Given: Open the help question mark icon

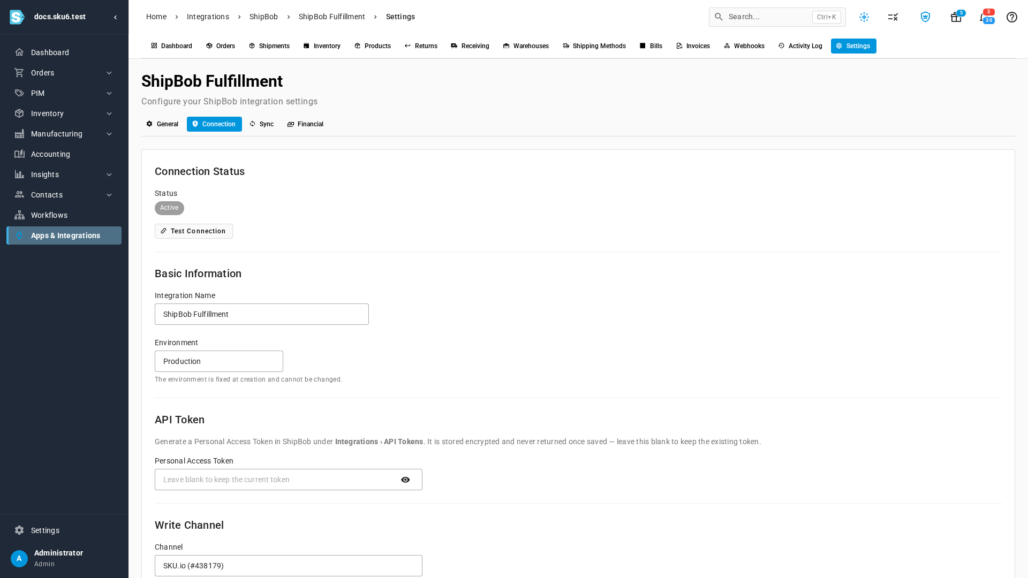Looking at the screenshot, I should pos(1012,17).
